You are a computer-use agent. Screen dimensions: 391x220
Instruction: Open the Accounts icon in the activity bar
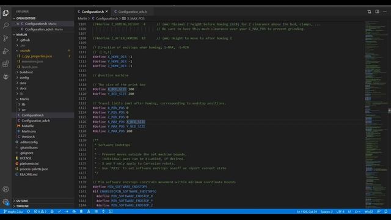pos(5,189)
